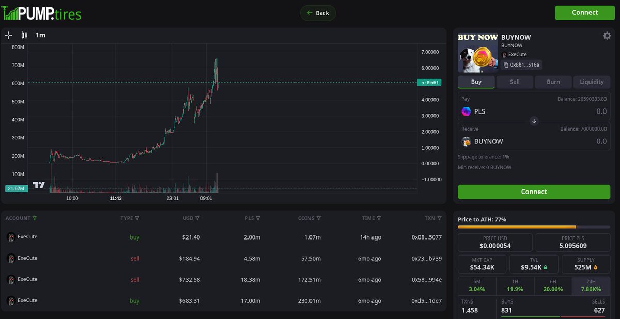This screenshot has height=319, width=620.
Task: Adjust slippage tolerance 1% value
Action: [x=506, y=156]
